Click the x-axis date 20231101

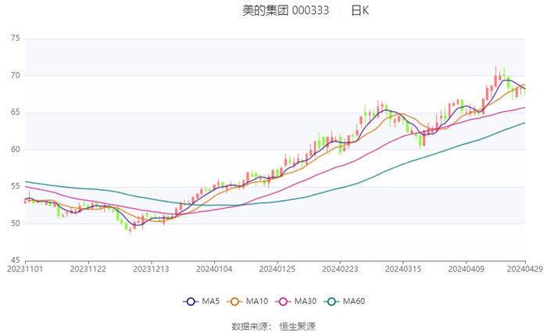tap(25, 269)
